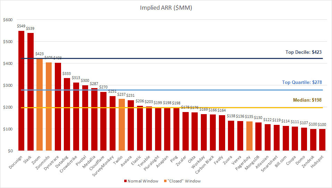Click the "Closed" Window orange legend swatch
The image size is (332, 188).
tap(165, 181)
